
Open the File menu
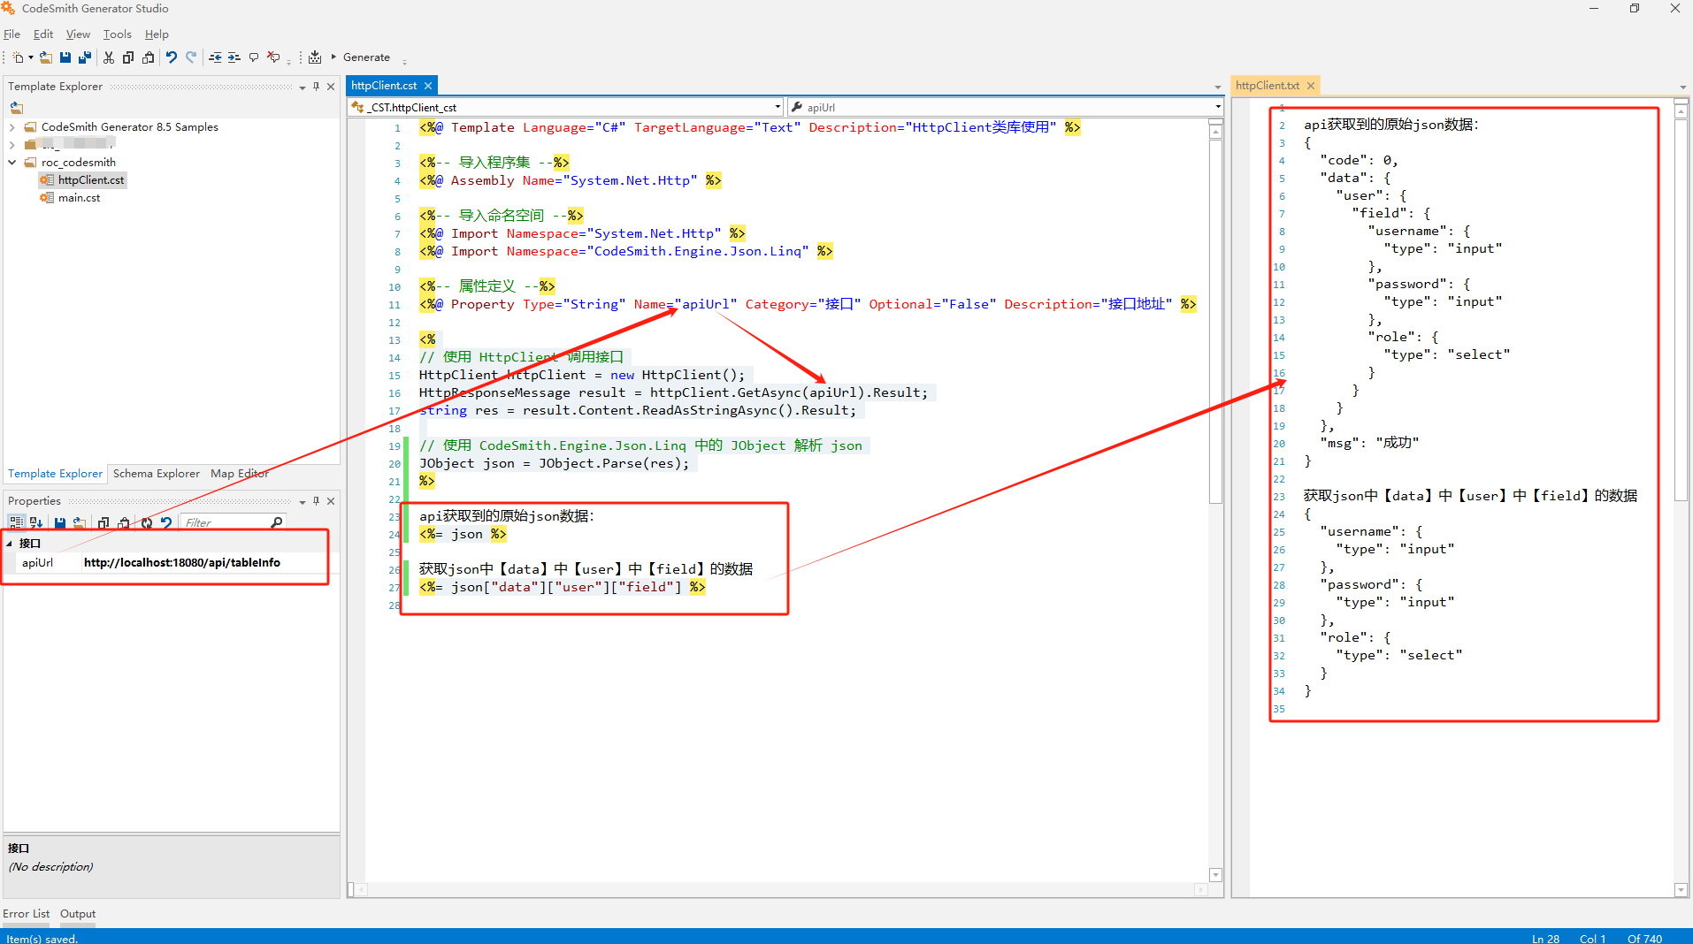11,34
